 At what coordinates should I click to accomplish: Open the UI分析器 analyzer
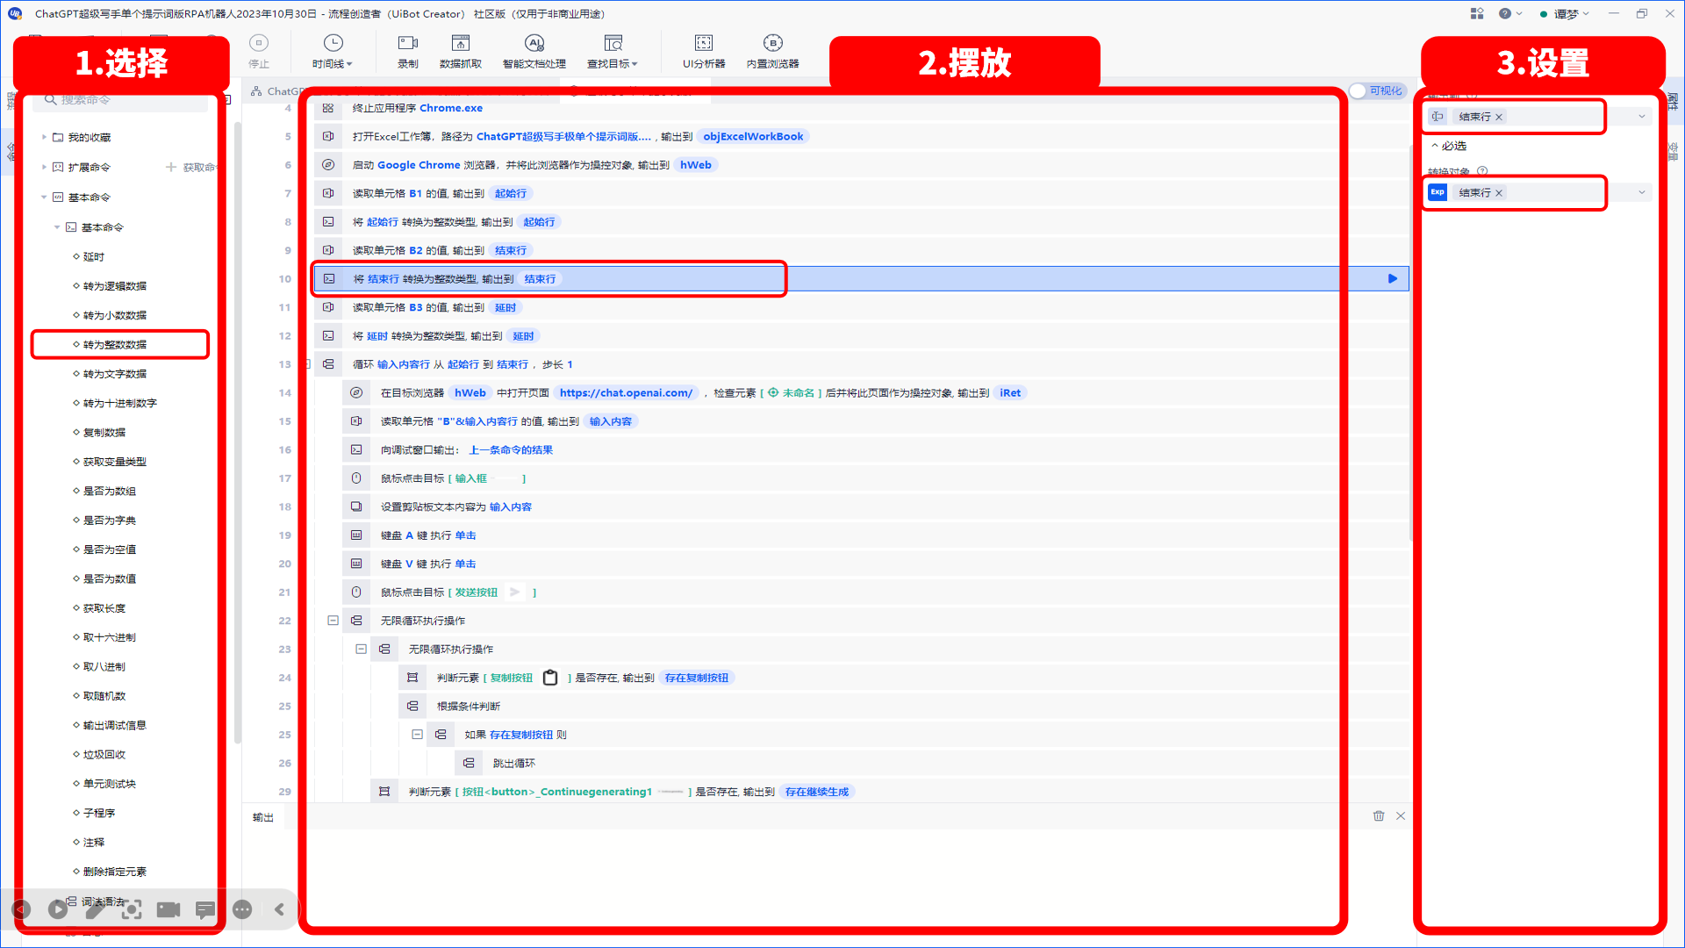pyautogui.click(x=704, y=51)
